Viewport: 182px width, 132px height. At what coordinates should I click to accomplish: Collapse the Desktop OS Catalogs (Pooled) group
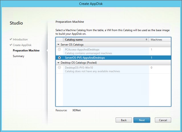(58, 62)
